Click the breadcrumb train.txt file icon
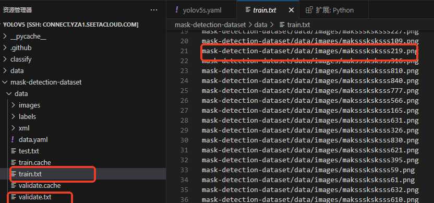The image size is (434, 203). pyautogui.click(x=282, y=25)
